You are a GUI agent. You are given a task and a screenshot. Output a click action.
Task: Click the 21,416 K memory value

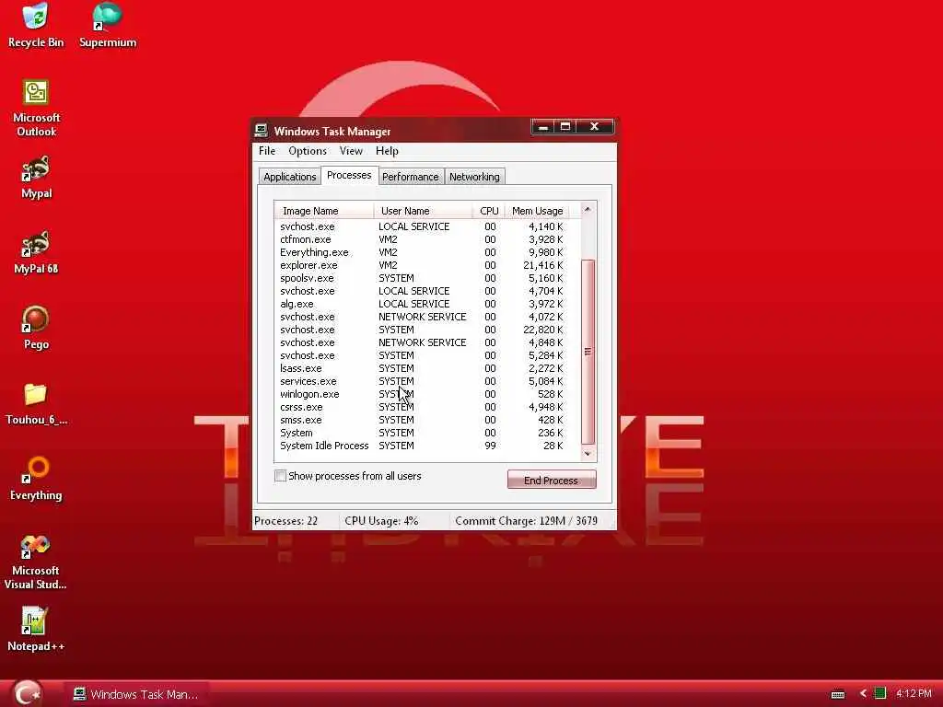[543, 265]
